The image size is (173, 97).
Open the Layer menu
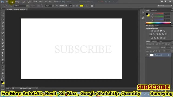coord(24,2)
